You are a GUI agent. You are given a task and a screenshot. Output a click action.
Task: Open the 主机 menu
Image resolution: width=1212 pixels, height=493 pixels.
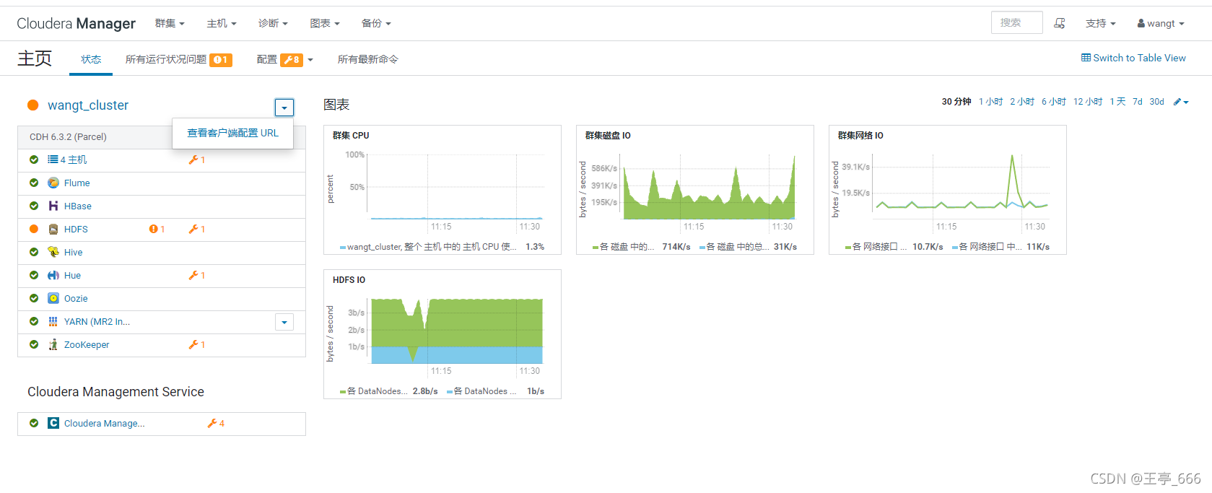coord(222,23)
